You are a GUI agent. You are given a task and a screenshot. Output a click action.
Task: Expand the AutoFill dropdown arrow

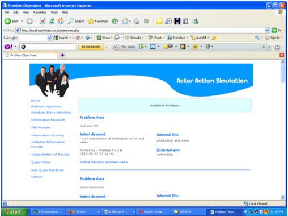[208, 38]
